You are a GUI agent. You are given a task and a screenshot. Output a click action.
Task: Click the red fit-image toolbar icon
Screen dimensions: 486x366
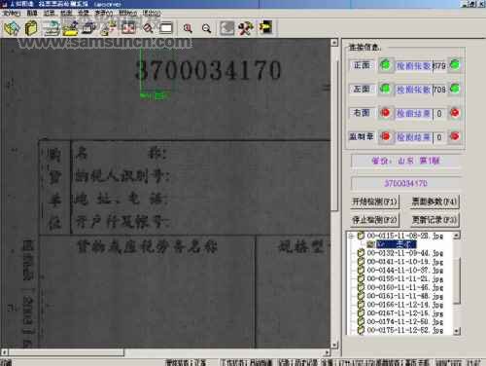(128, 28)
